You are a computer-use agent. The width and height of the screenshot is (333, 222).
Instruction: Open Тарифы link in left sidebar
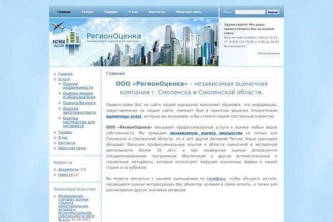coord(65,132)
